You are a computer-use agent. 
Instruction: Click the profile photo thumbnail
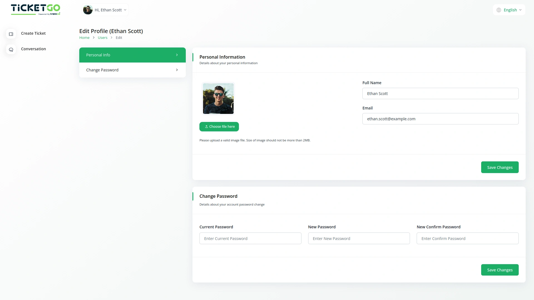coord(218,99)
